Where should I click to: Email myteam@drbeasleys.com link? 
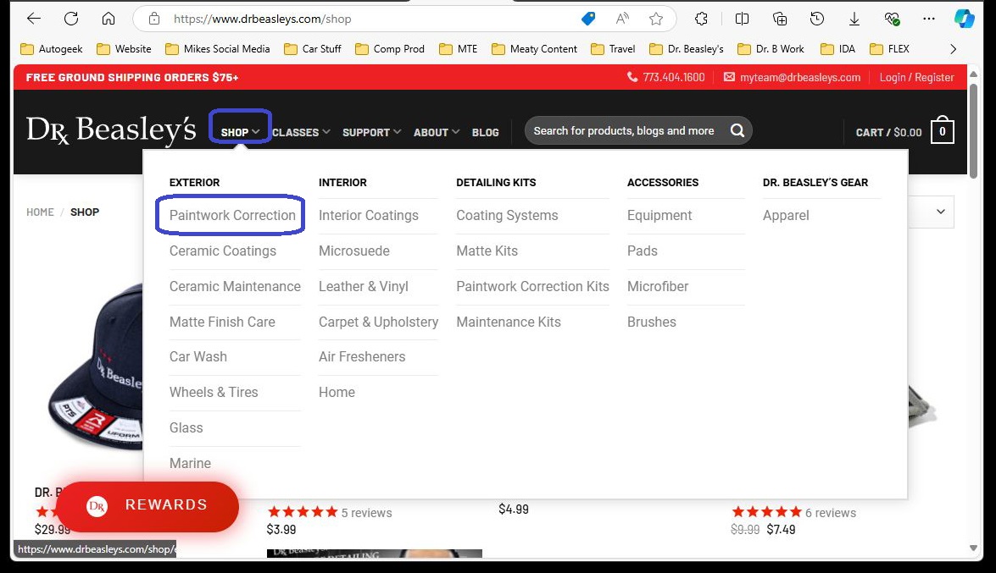tap(792, 77)
